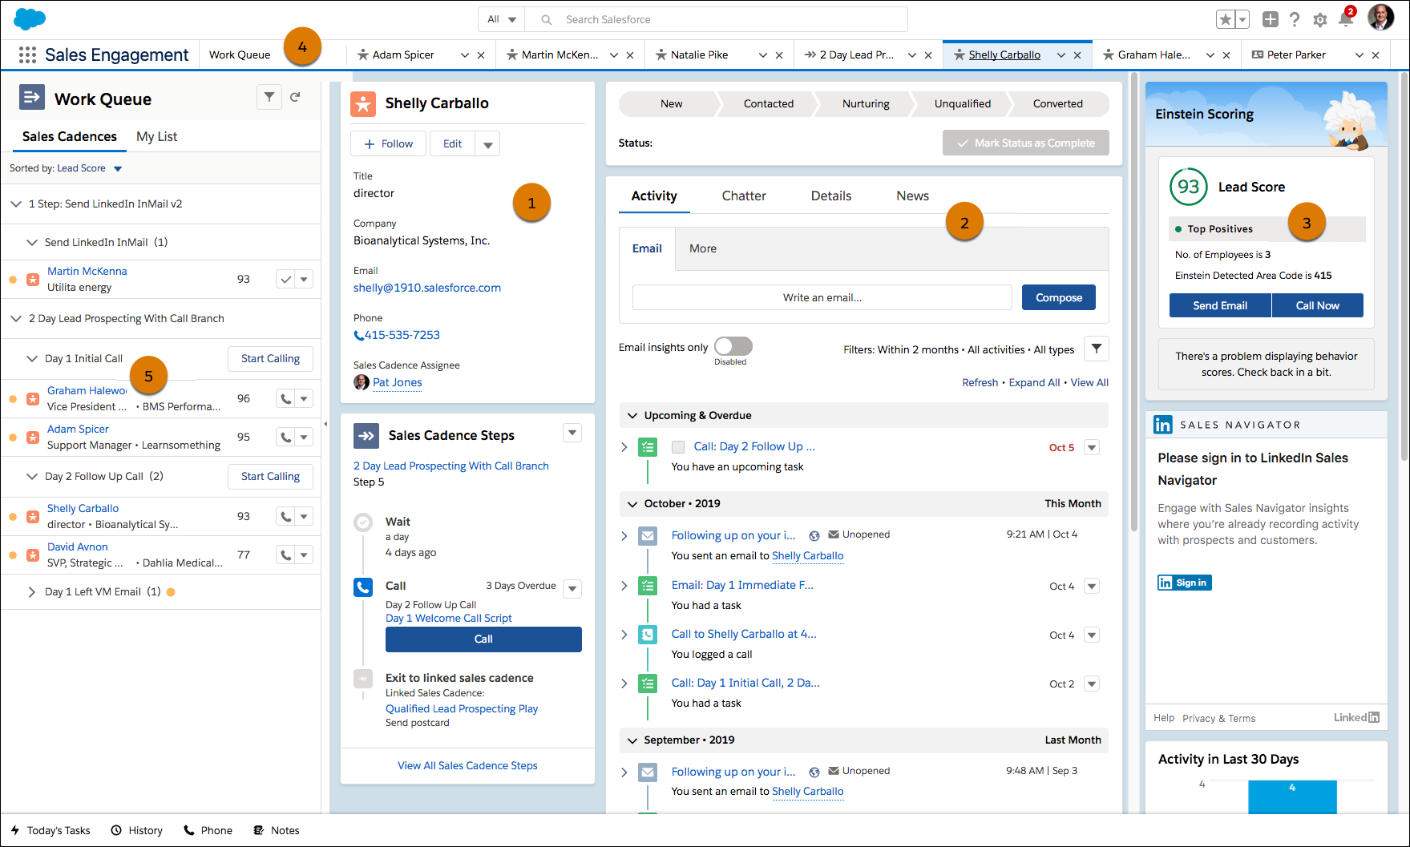1410x847 pixels.
Task: Refresh the Work Queue
Action: click(x=295, y=97)
